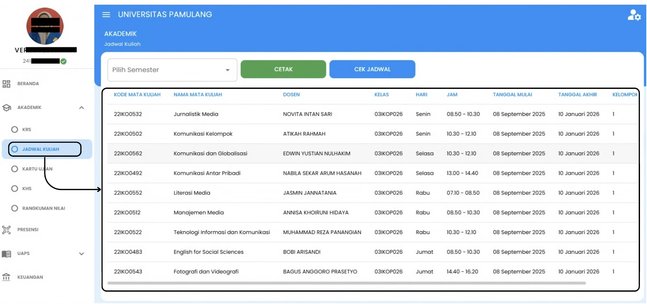Click the CEK JADWAL button
This screenshot has height=304, width=647.
point(372,69)
